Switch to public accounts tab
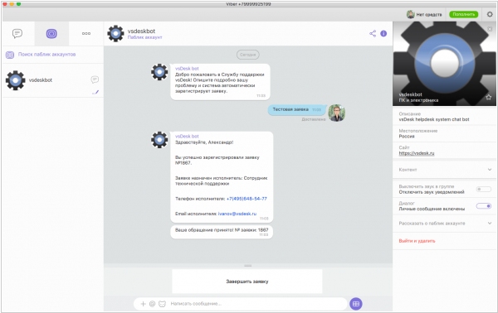Viewport: 498px width, 313px height. [51, 33]
